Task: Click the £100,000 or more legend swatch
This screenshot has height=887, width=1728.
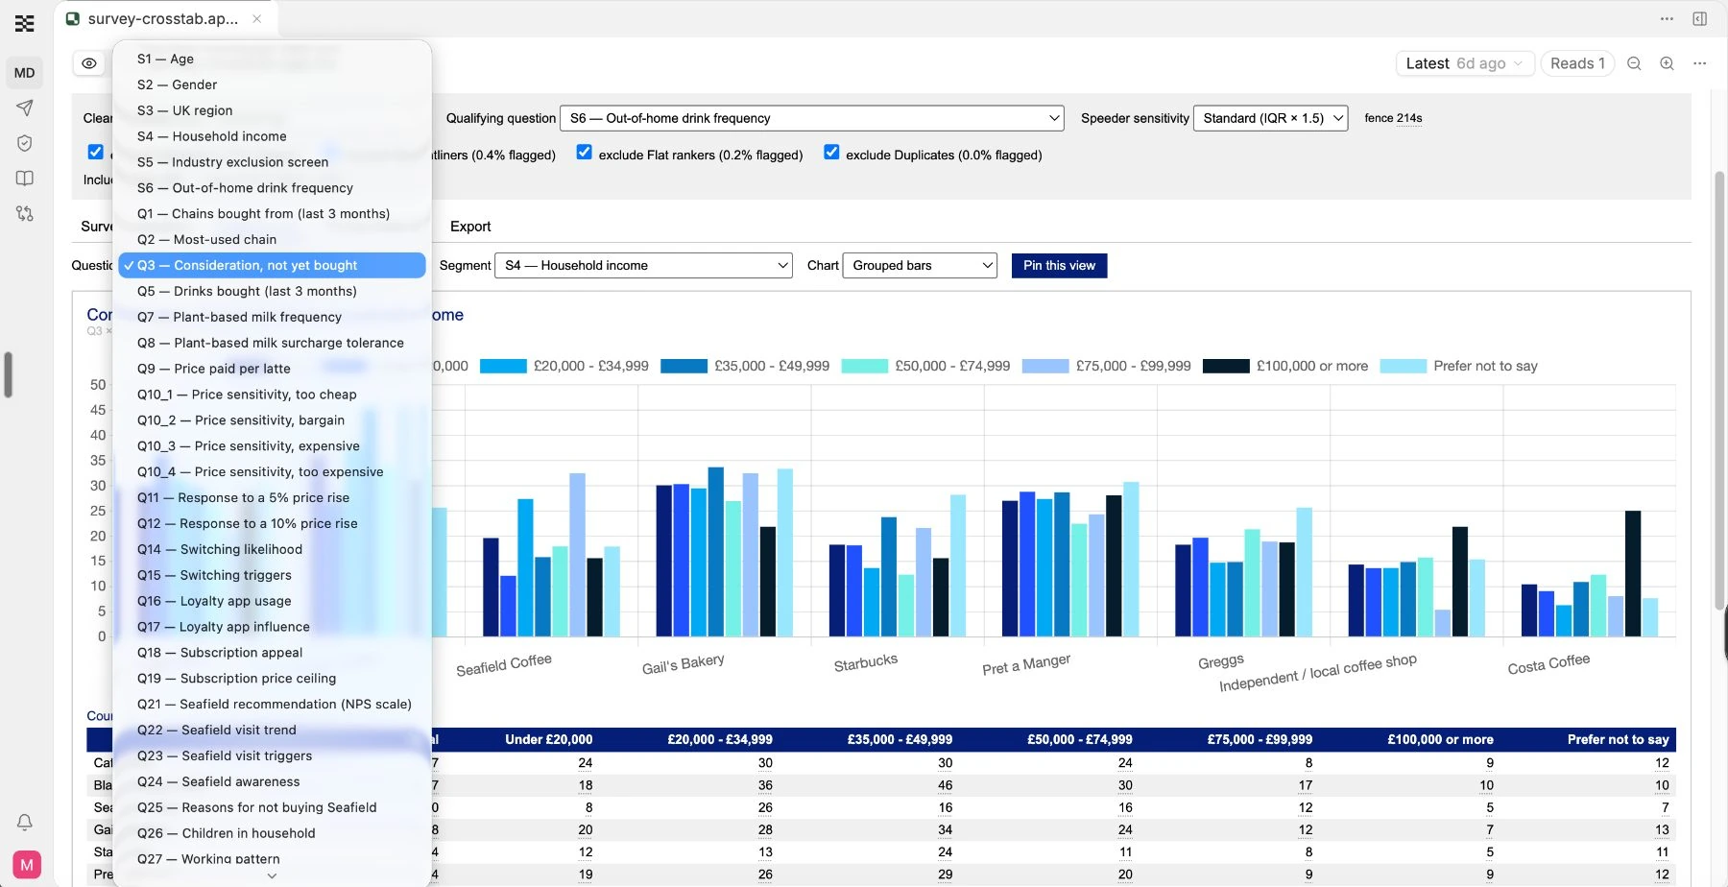Action: 1226,366
